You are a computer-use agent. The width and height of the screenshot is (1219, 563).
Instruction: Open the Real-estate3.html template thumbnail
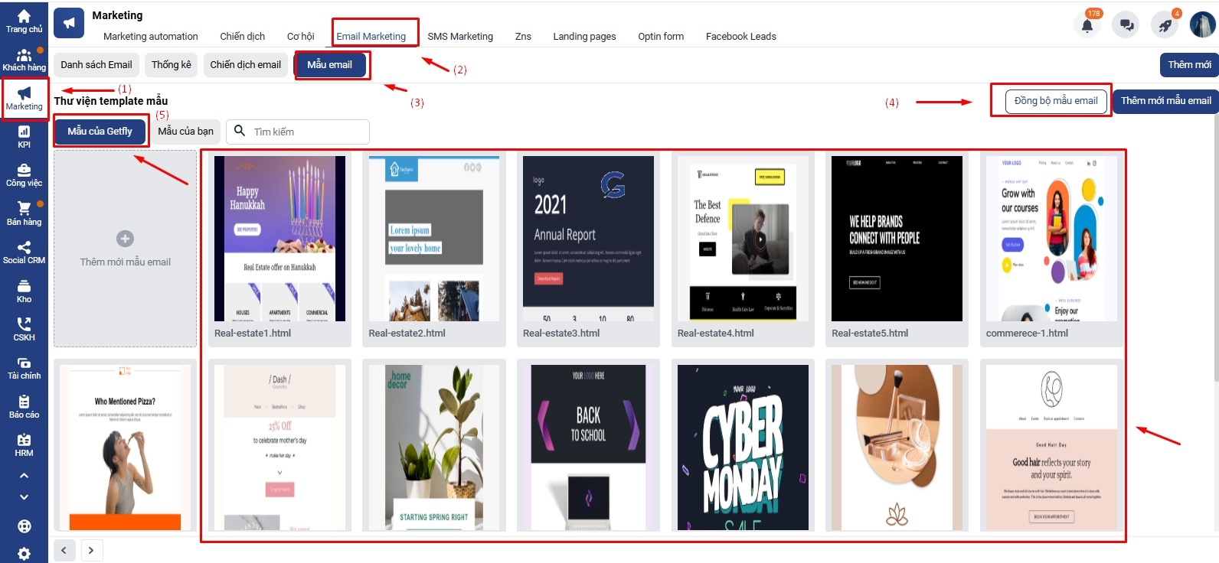click(x=588, y=239)
